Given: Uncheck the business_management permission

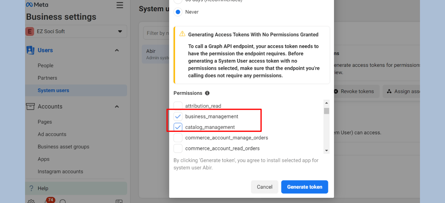Looking at the screenshot, I should [x=178, y=117].
